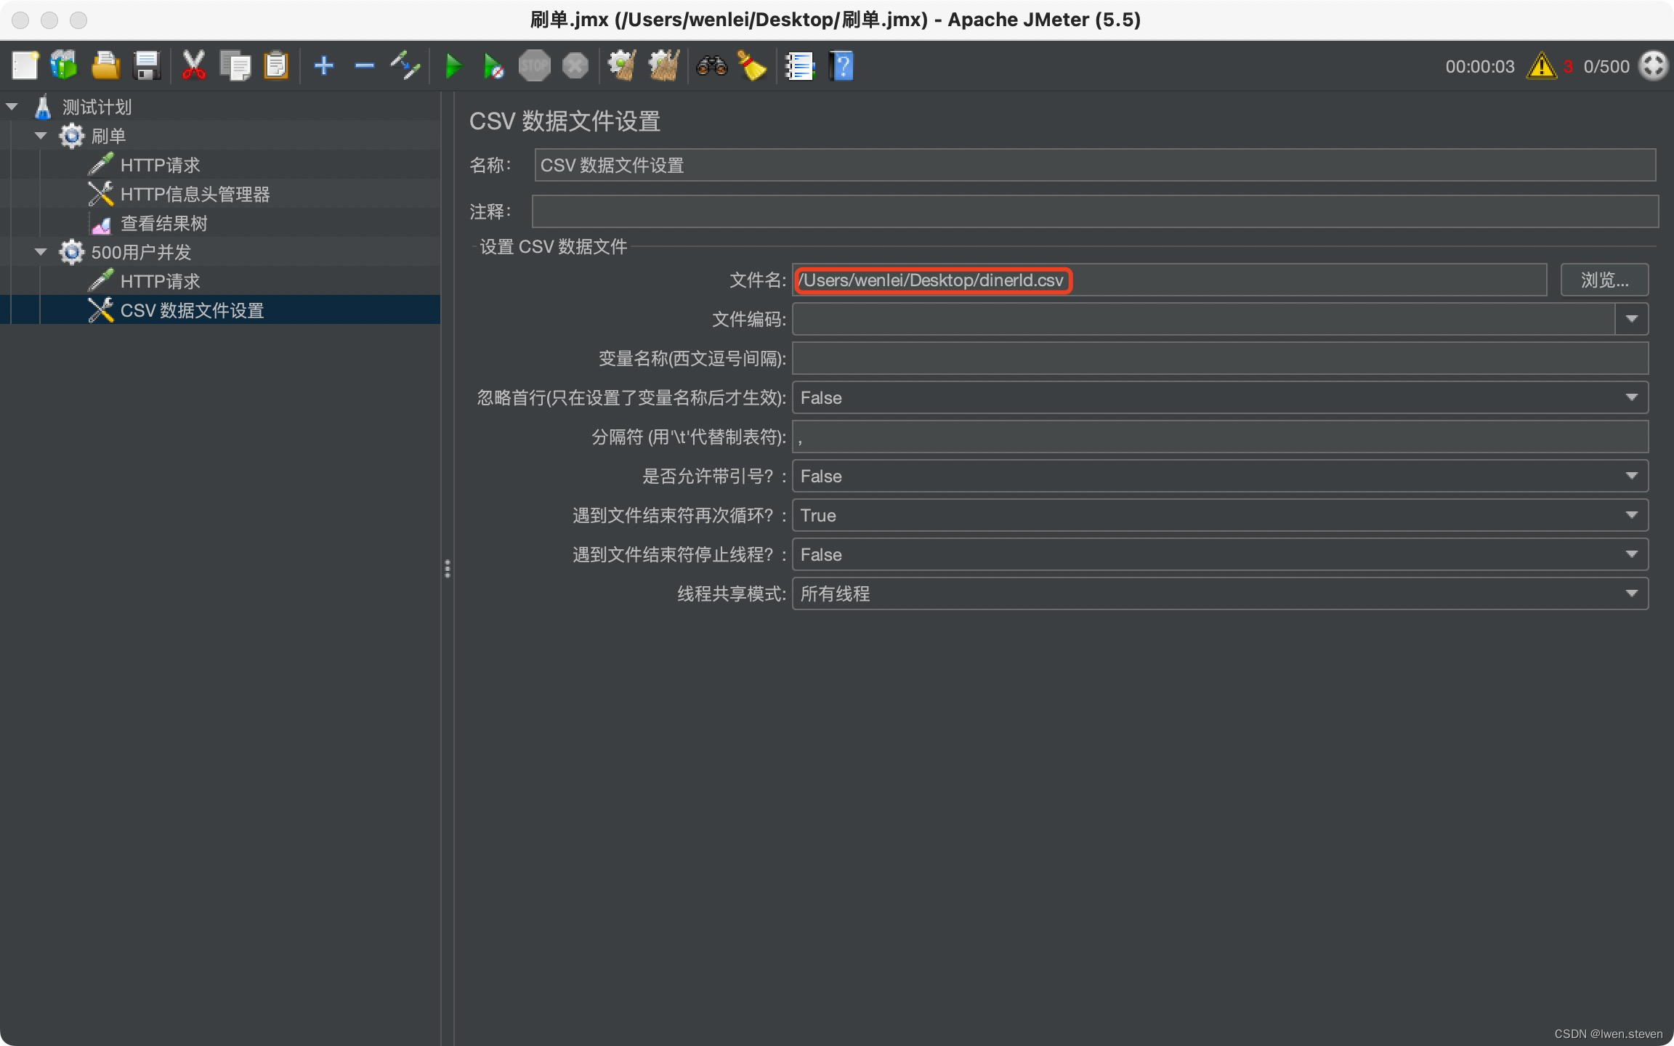Start test without pauses icon

494,66
